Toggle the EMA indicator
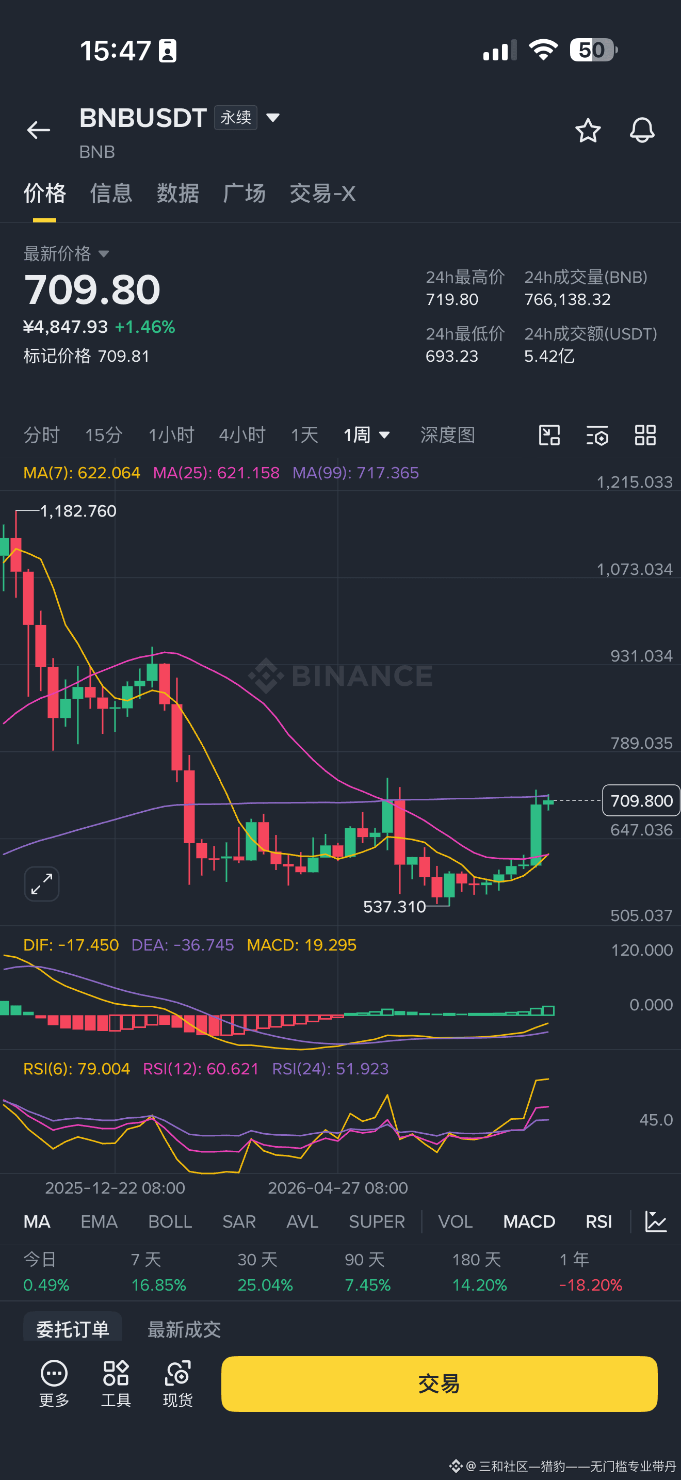This screenshot has height=1480, width=681. pos(99,1221)
